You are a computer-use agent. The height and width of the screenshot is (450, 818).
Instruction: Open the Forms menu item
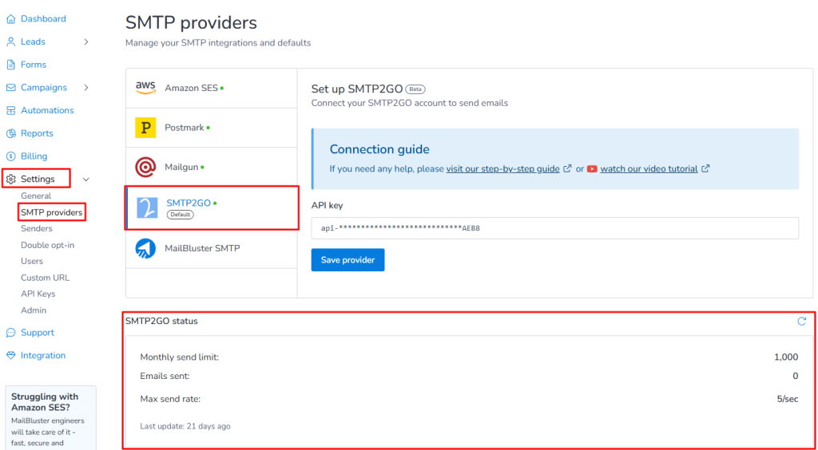[x=34, y=65]
